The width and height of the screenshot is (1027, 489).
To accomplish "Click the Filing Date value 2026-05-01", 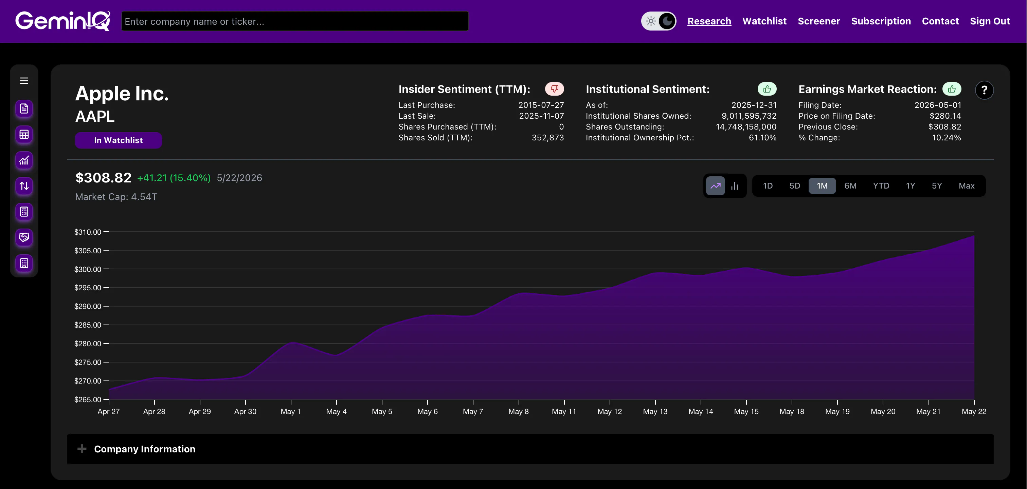I will (938, 105).
